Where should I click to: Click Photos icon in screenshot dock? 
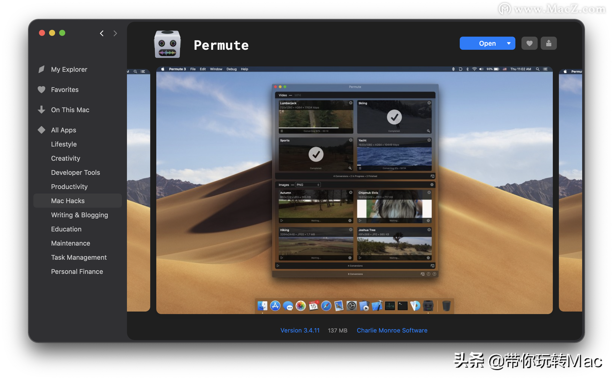(x=301, y=306)
